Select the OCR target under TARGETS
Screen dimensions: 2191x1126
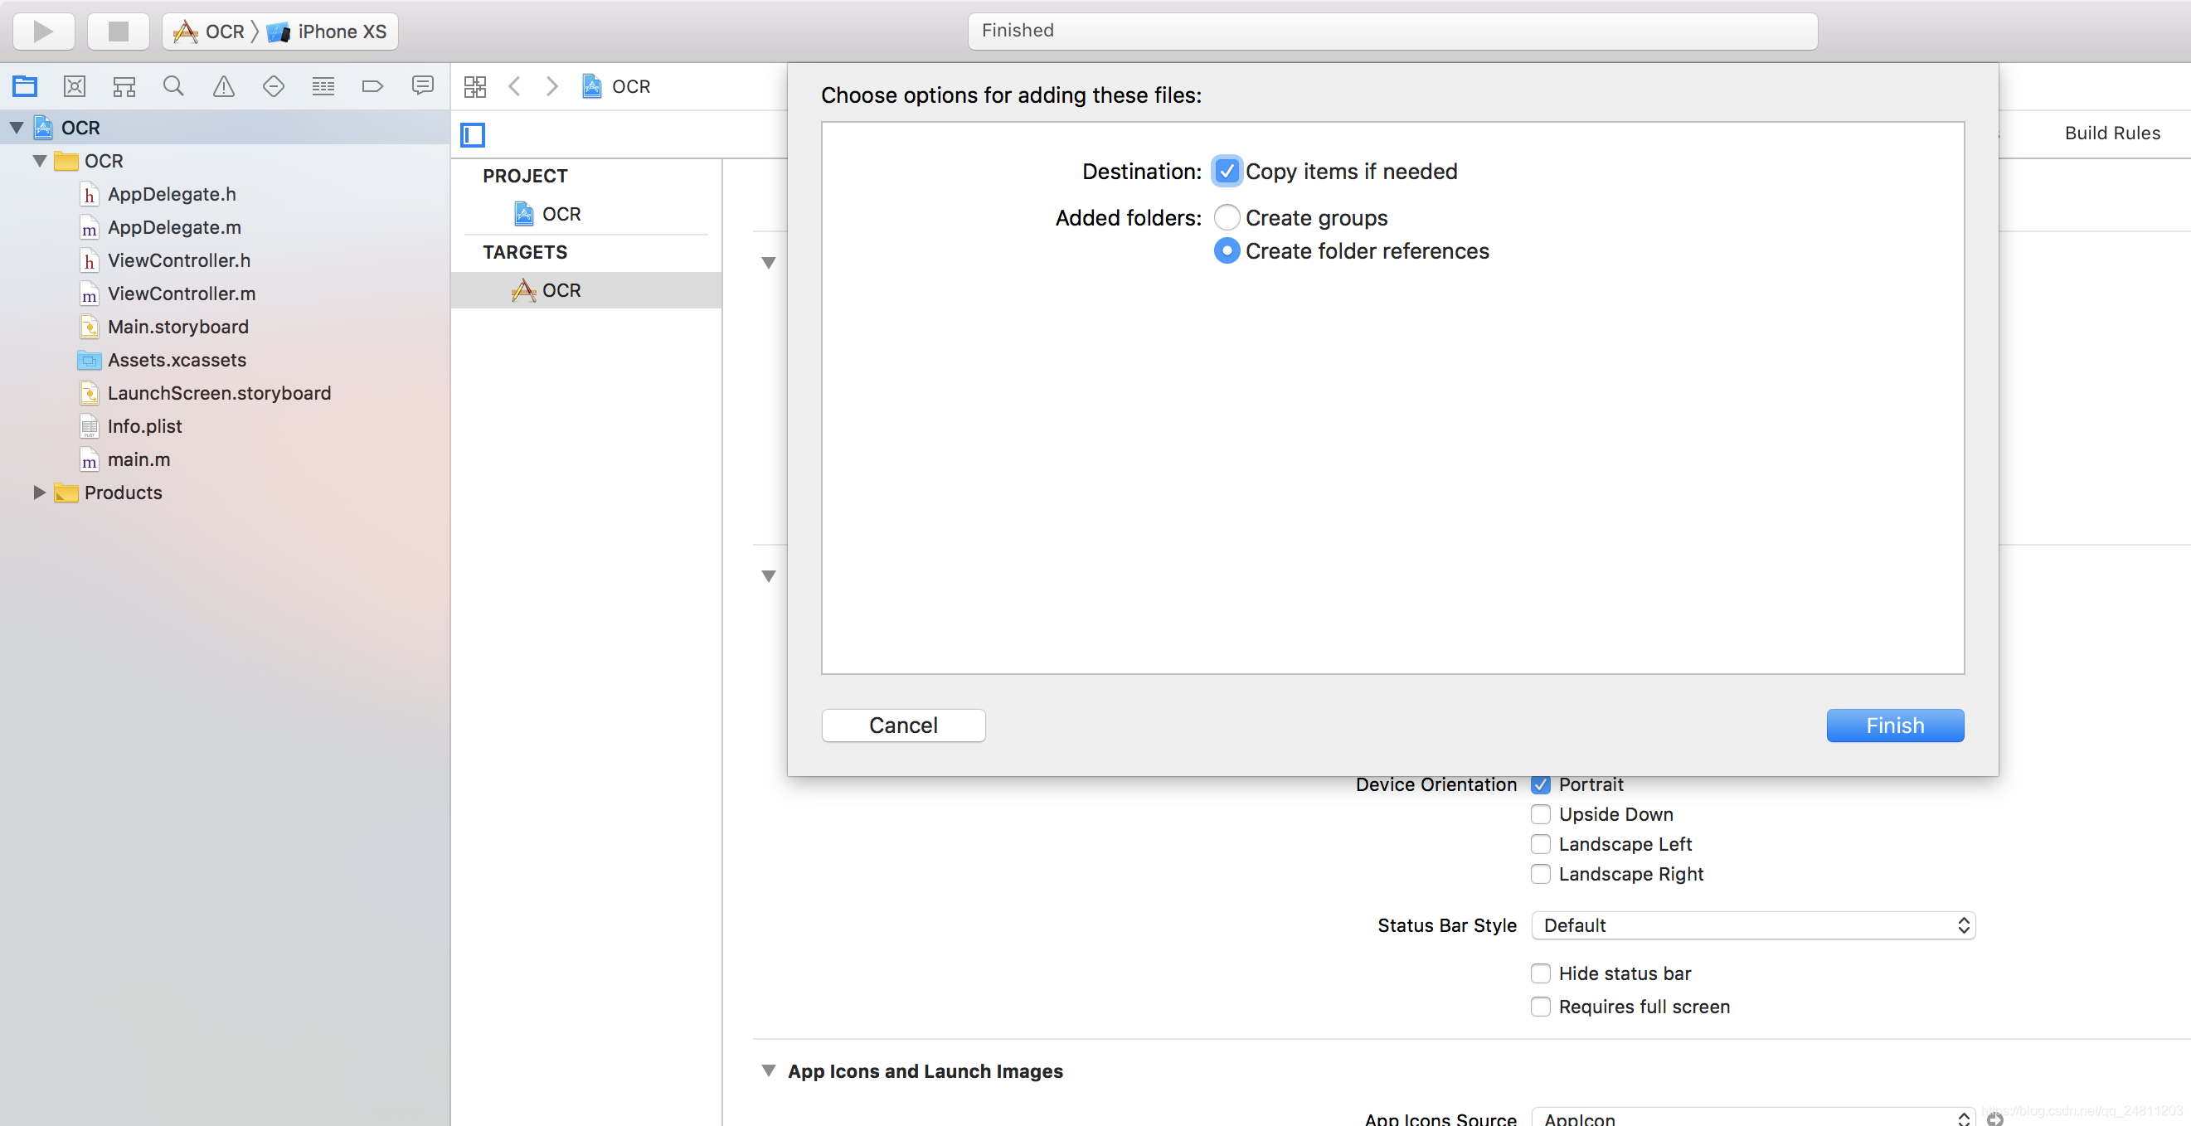(586, 290)
